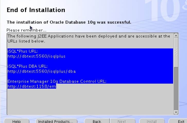Click 'End of Installation' heading
187x123 pixels.
[x=36, y=10]
